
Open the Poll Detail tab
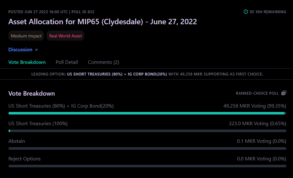pos(67,62)
